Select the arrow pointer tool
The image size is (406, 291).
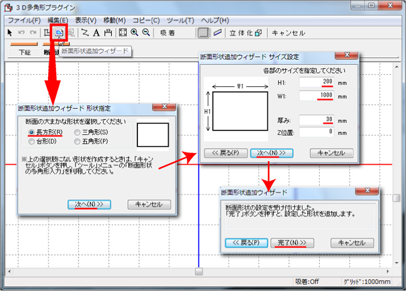(10, 32)
